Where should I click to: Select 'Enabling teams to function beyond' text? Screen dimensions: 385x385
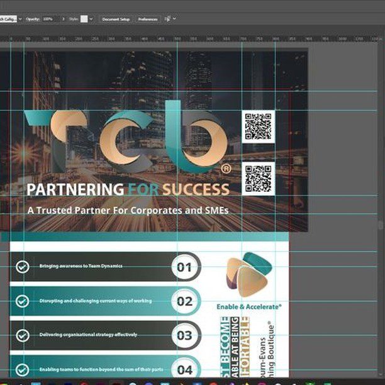(101, 369)
